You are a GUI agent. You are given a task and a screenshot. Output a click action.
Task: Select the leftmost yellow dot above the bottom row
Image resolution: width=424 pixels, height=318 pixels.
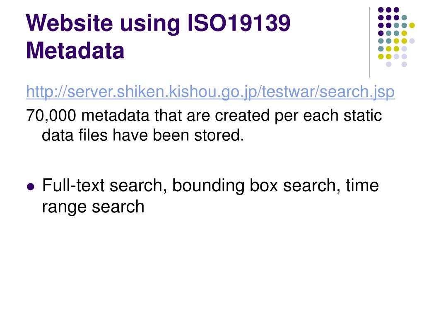[x=381, y=56]
